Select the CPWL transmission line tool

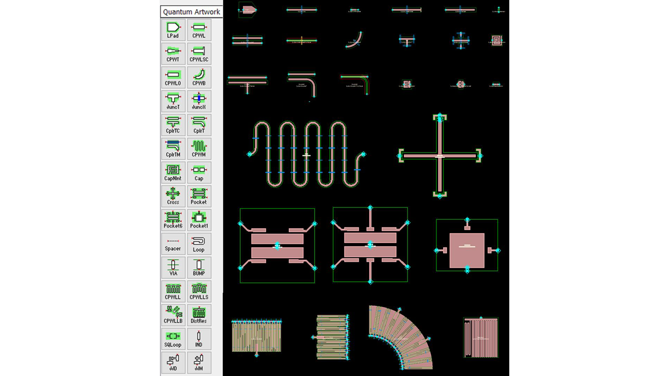click(x=199, y=29)
